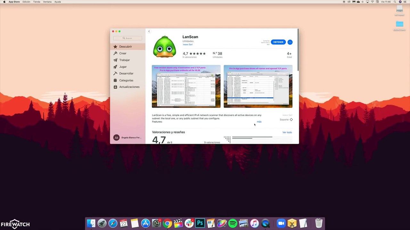Open iTunes from the dock
The image size is (410, 230).
point(254,223)
